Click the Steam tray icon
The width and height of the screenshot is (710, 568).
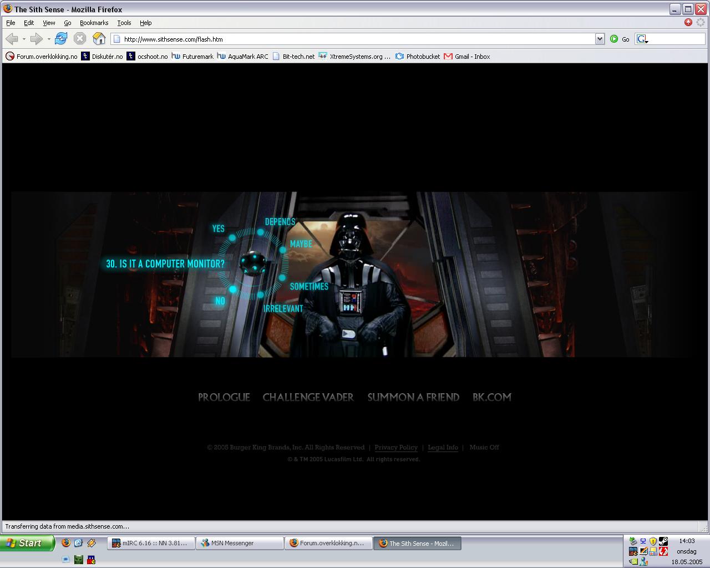pyautogui.click(x=663, y=541)
